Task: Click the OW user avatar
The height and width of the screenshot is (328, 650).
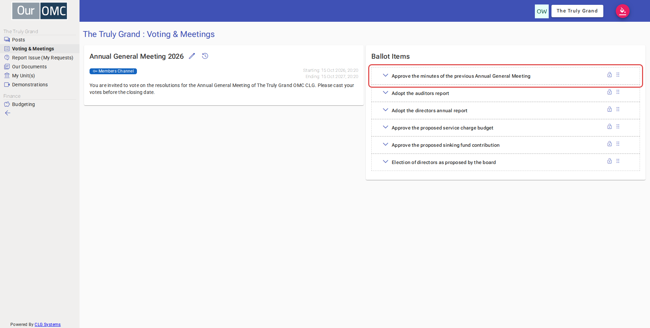Action: click(x=542, y=11)
